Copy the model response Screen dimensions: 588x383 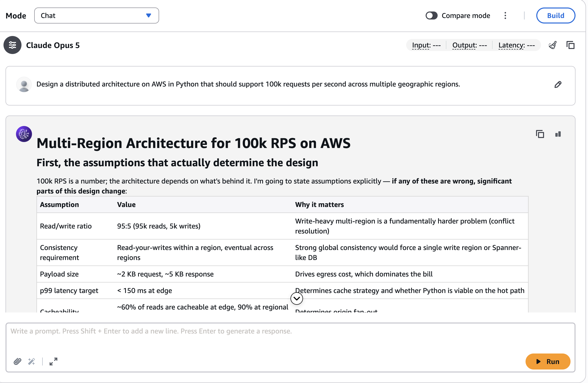click(540, 134)
